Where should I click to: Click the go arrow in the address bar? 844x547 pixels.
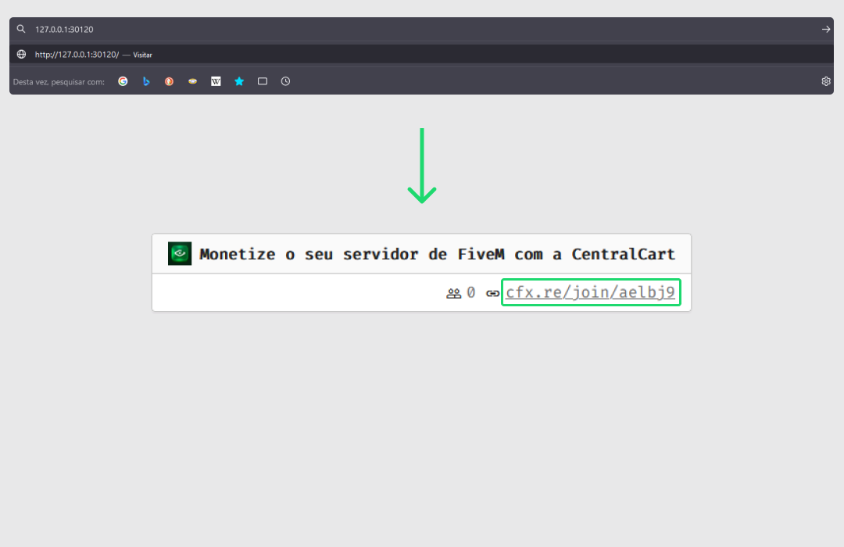pyautogui.click(x=826, y=29)
